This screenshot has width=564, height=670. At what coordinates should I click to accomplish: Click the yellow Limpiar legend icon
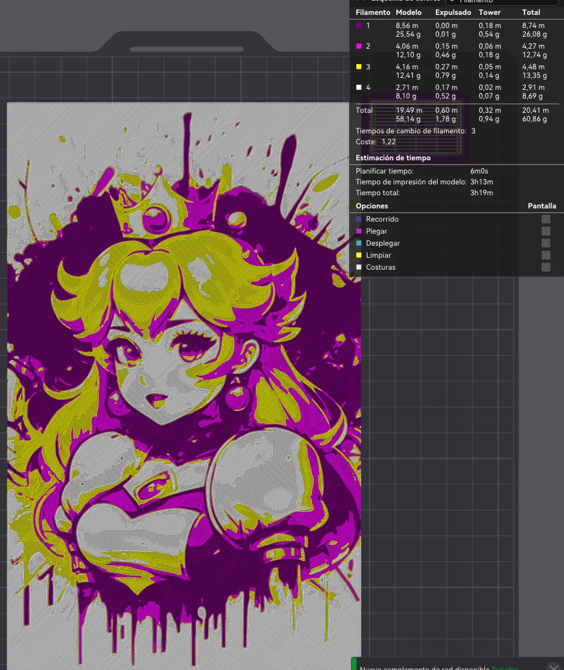(359, 255)
